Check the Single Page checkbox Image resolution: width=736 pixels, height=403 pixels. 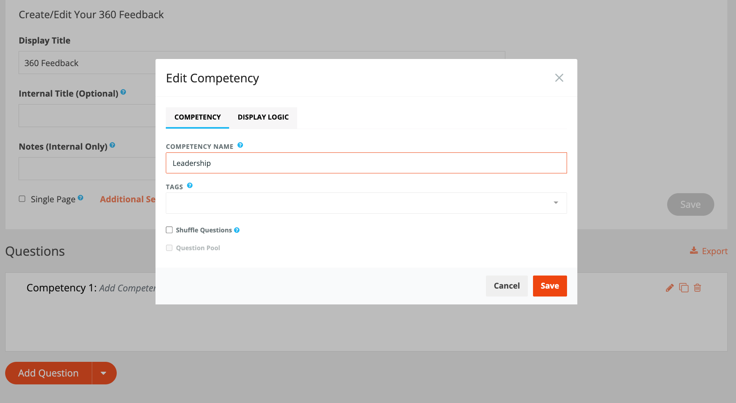(x=22, y=199)
